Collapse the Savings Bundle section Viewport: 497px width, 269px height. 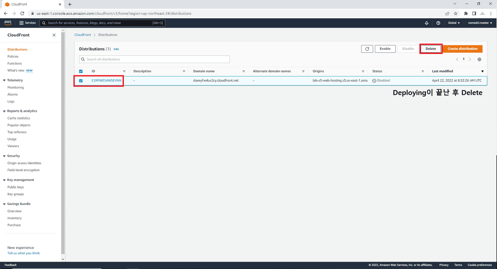click(5, 204)
